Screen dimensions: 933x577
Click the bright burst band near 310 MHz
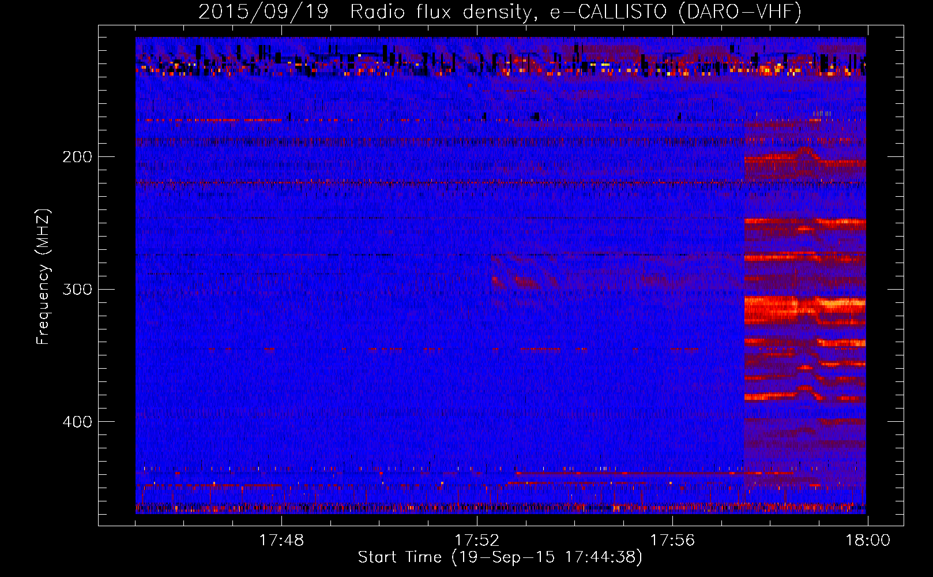click(x=805, y=309)
